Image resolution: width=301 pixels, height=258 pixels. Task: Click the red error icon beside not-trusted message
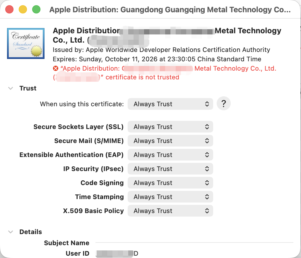[56, 69]
